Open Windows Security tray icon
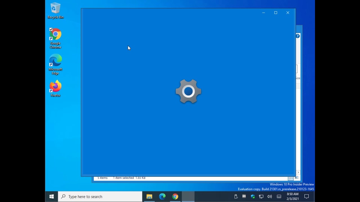Viewport: 360px width, 202px height. [253, 197]
